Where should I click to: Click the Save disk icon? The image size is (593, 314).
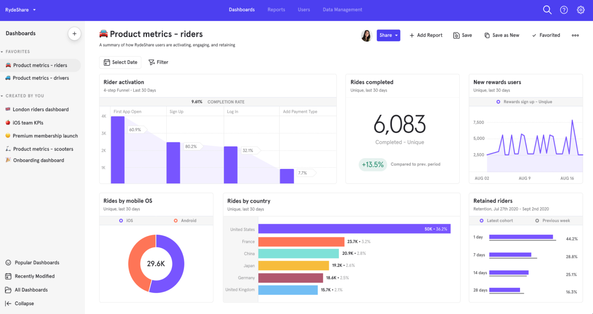456,36
